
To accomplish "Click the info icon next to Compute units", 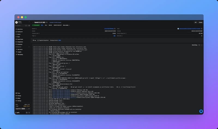I will coord(39,33).
